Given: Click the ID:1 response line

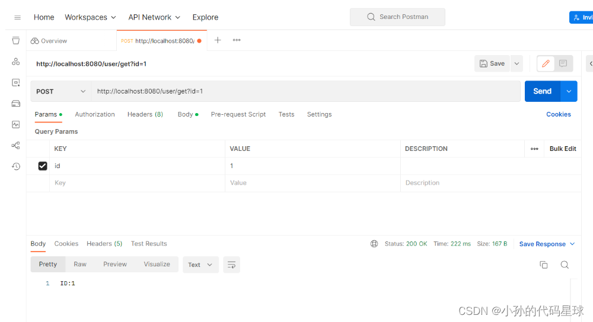Looking at the screenshot, I should point(68,283).
